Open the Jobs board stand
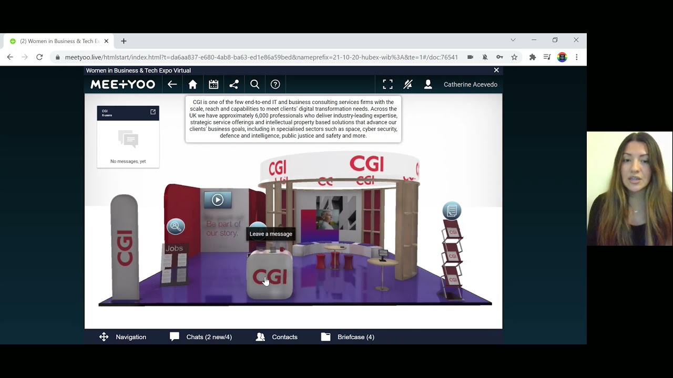 (x=175, y=264)
